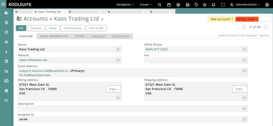Switch to the Rhyme & Reason Inc tab
This screenshot has height=126, width=273.
[86, 12]
